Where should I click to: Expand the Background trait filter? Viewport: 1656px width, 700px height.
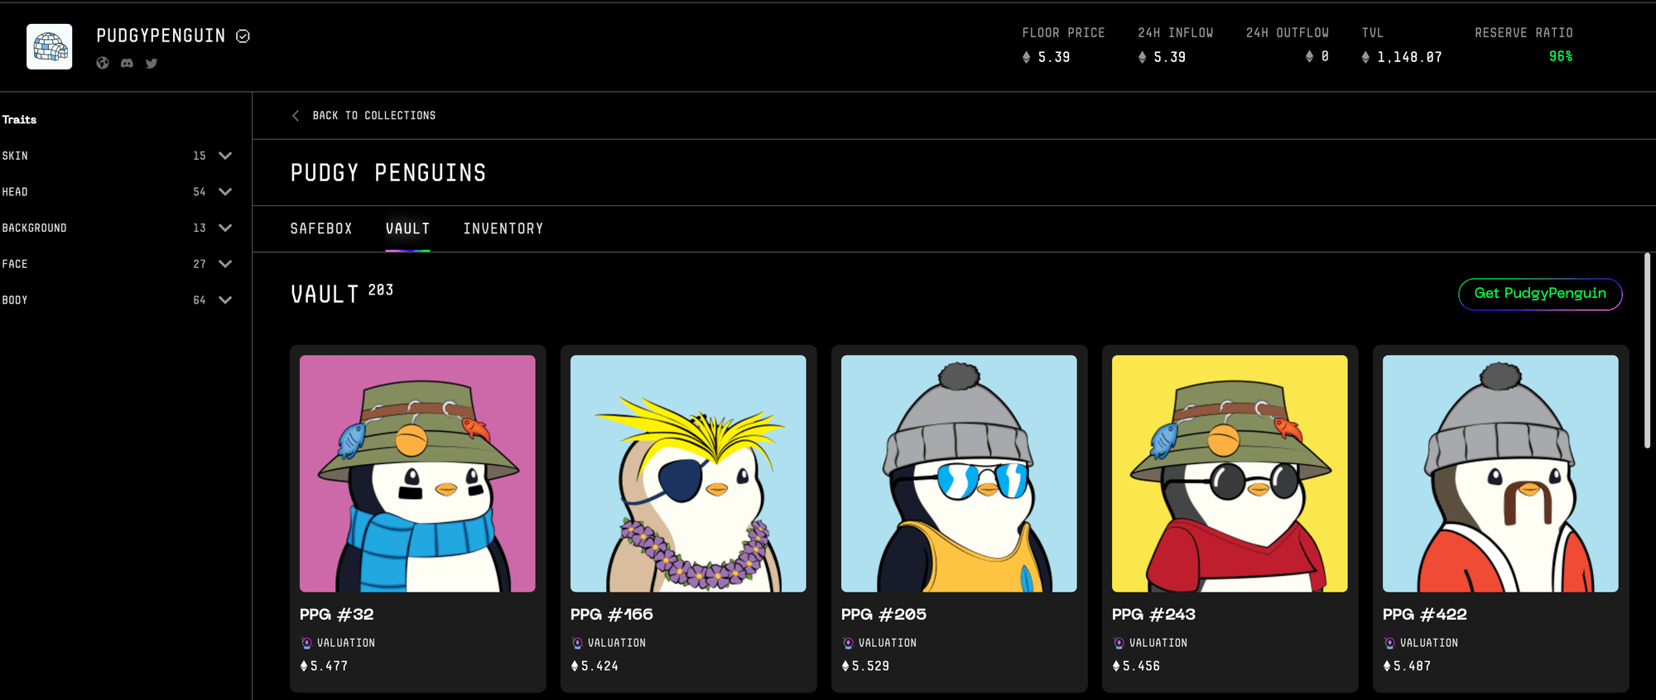224,228
